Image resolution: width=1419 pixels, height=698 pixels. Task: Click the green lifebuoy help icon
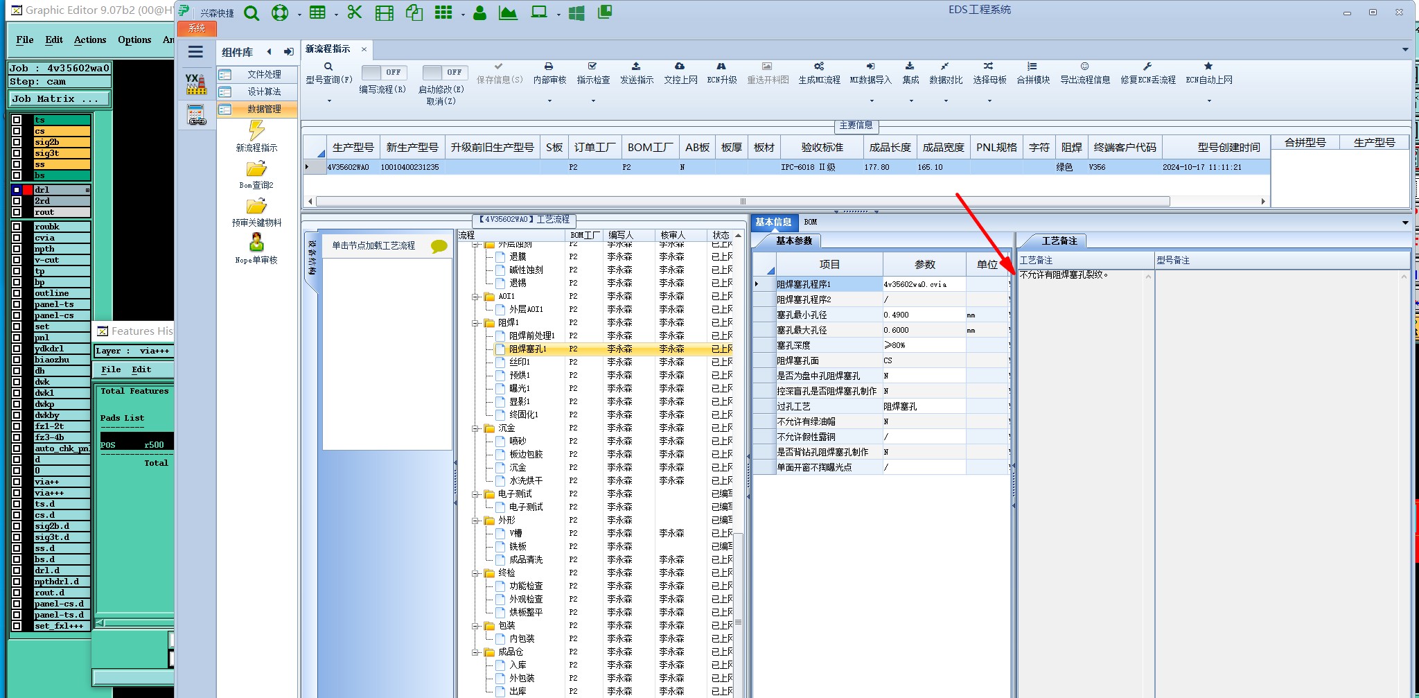(280, 13)
